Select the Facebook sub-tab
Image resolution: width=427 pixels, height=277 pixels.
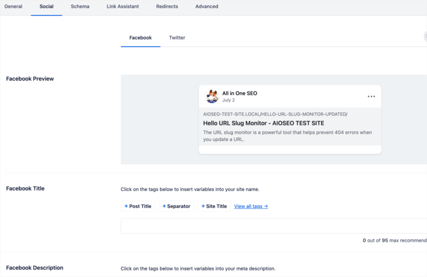coord(141,38)
